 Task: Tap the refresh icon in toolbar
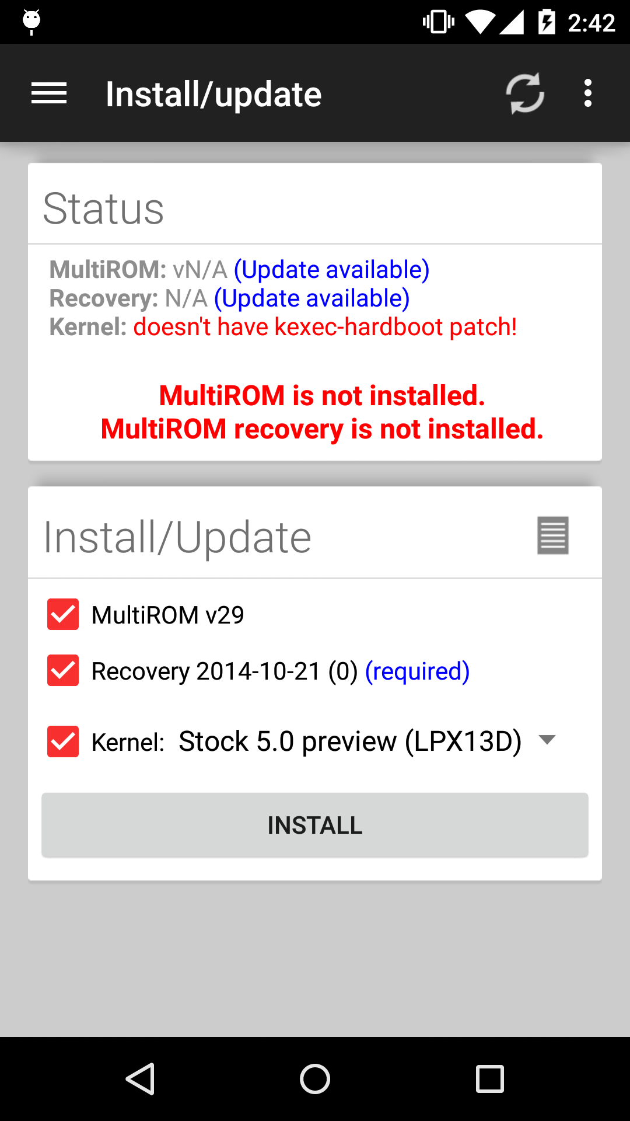524,93
